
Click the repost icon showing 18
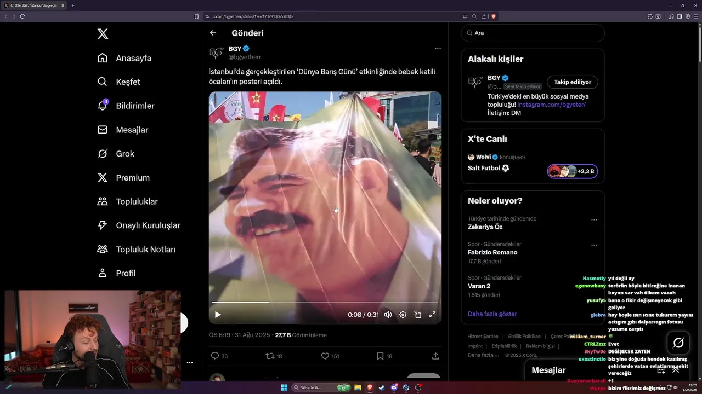270,356
